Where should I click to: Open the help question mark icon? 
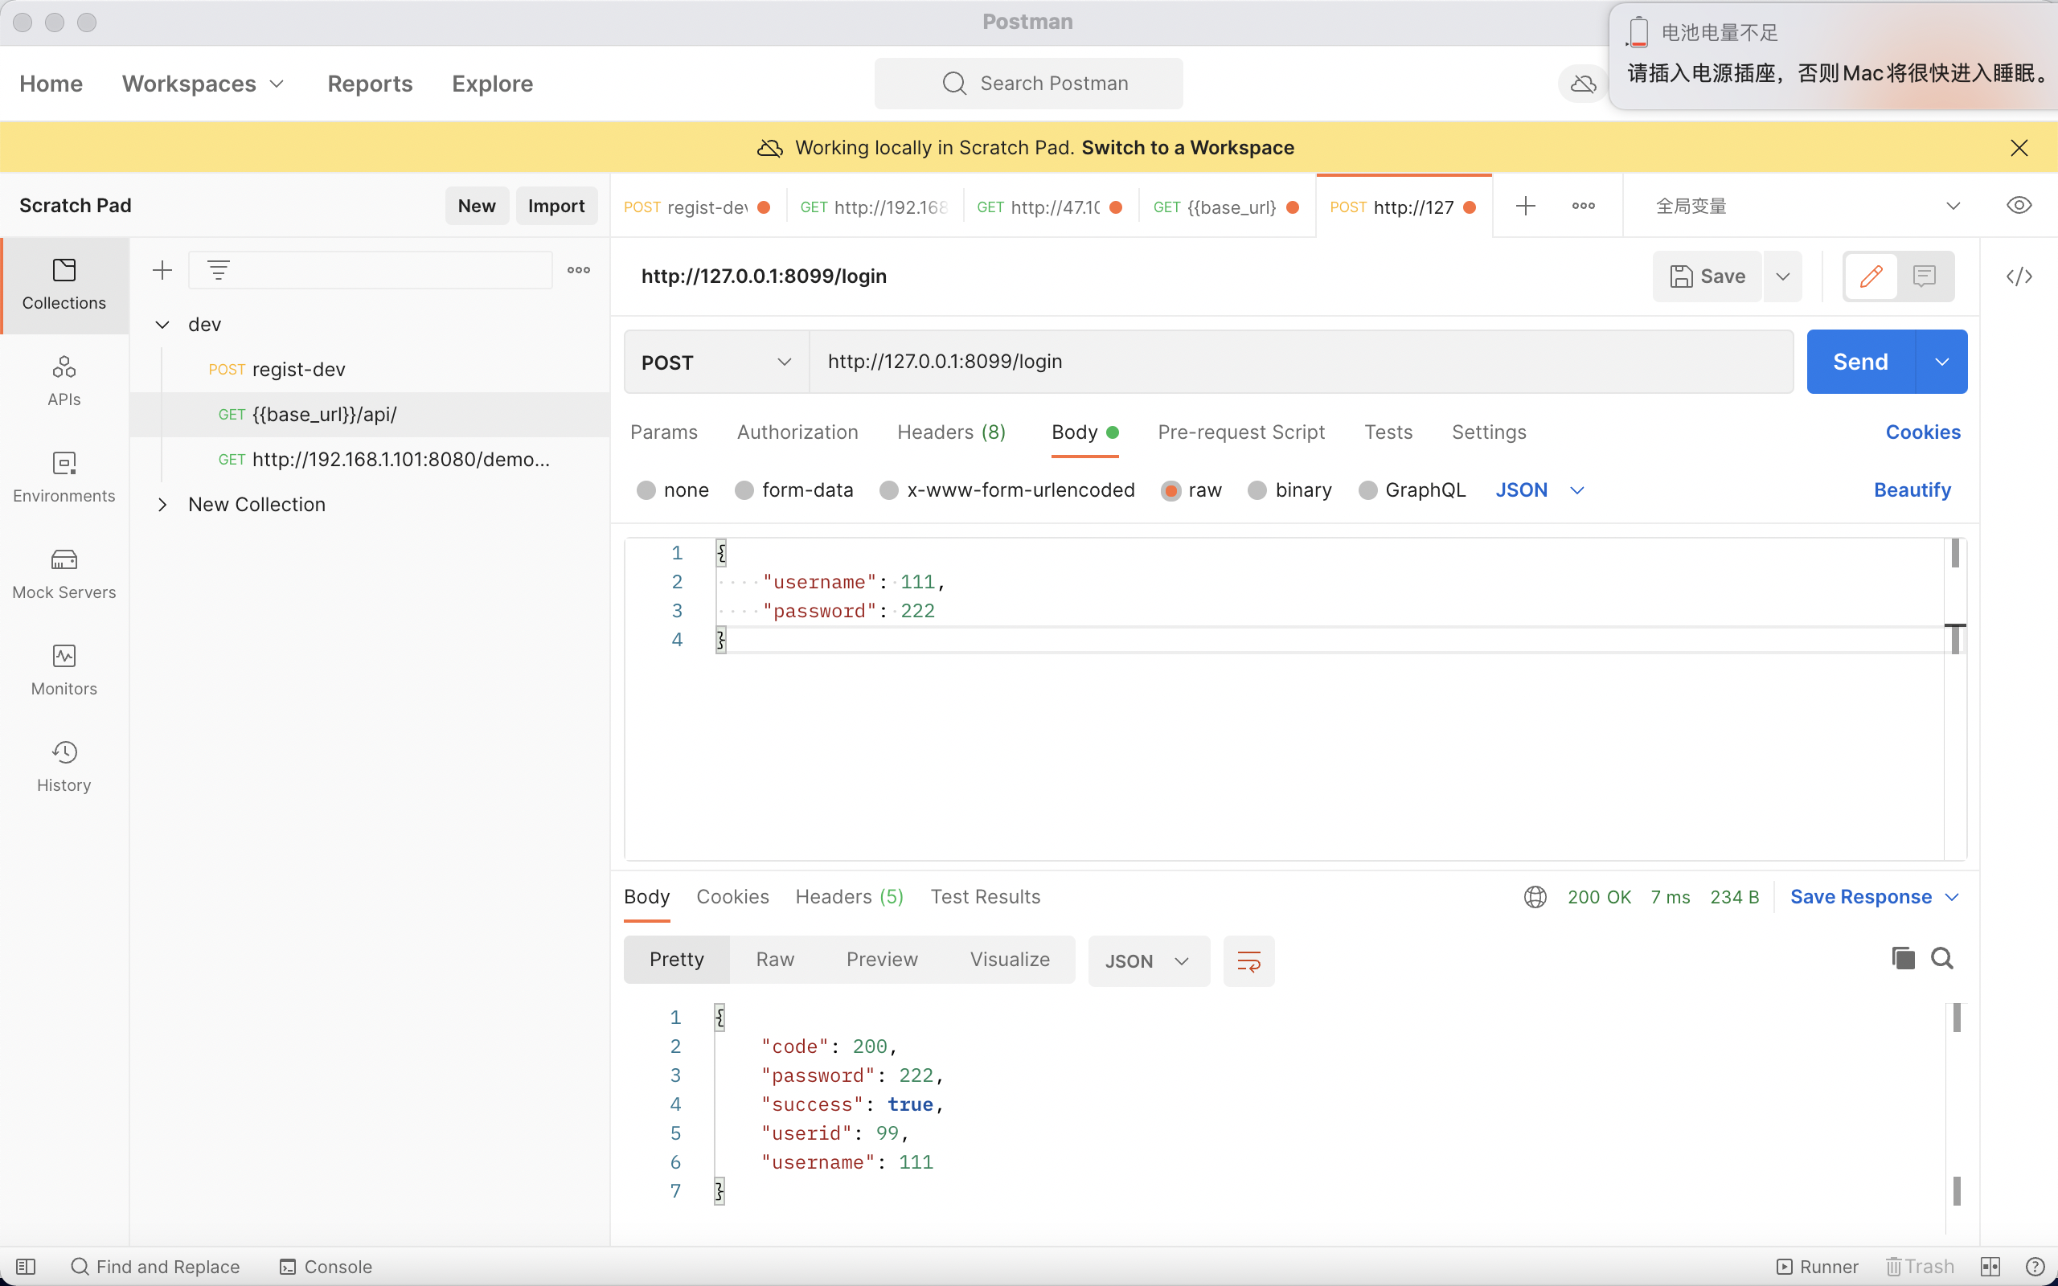[x=2034, y=1267]
